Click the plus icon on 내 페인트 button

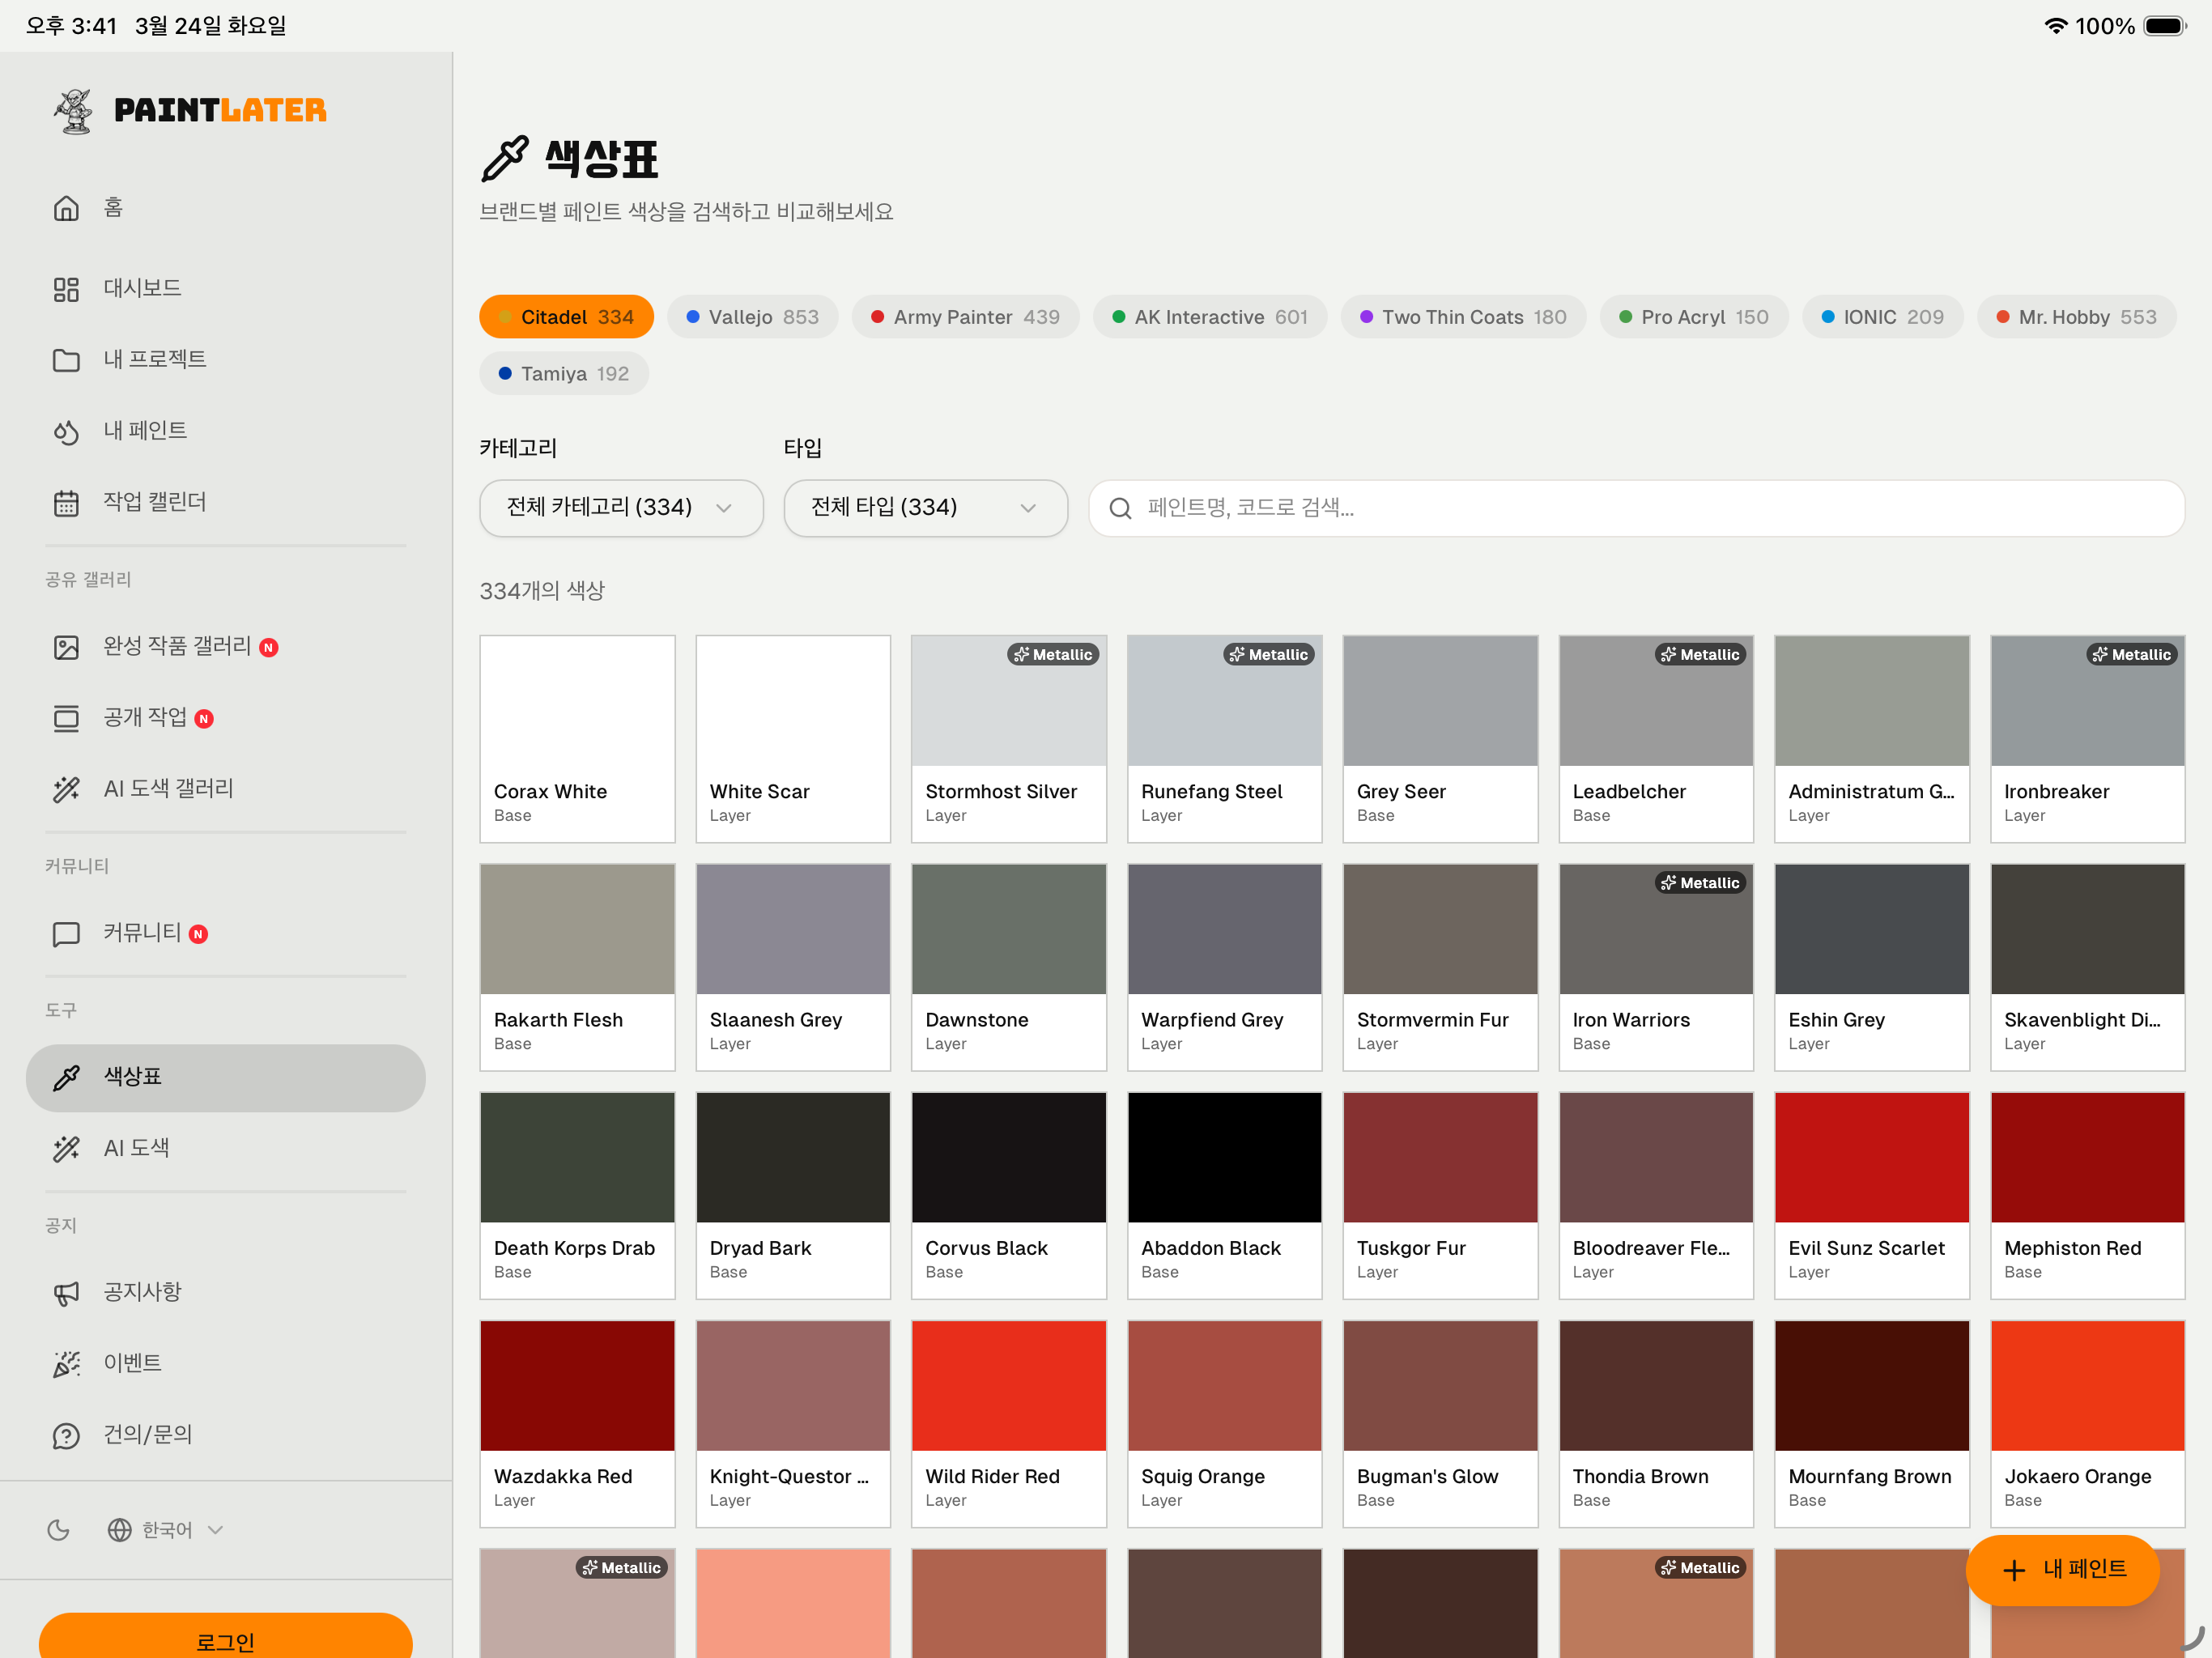coord(2014,1570)
